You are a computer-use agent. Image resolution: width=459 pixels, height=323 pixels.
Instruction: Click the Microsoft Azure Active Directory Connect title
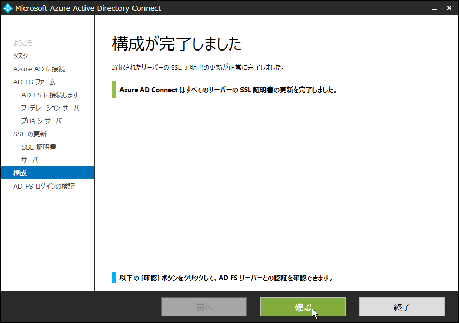[88, 8]
